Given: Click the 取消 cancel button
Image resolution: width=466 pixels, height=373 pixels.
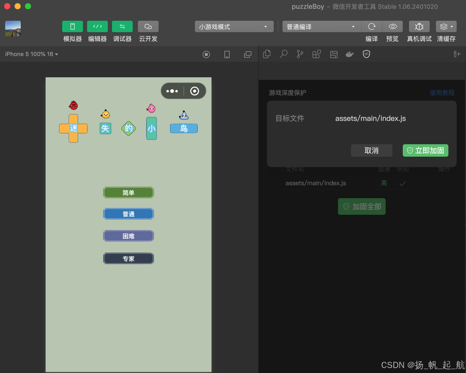Looking at the screenshot, I should (x=371, y=150).
